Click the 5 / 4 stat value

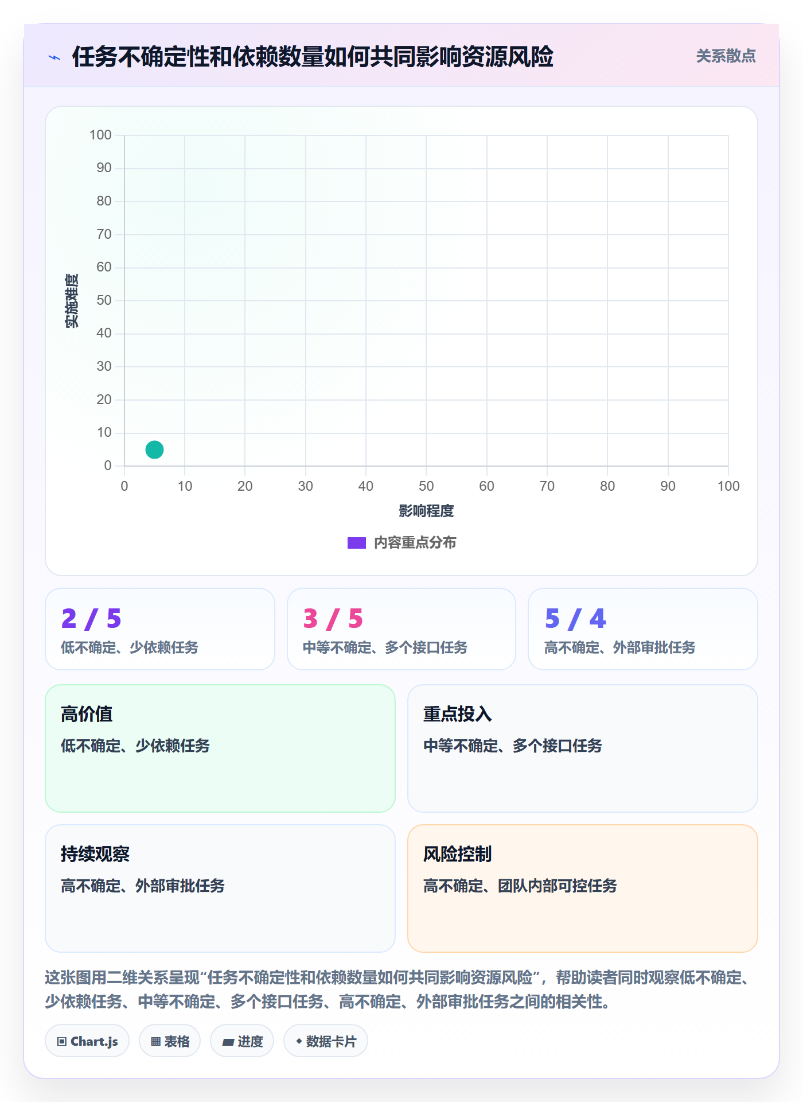tap(575, 618)
